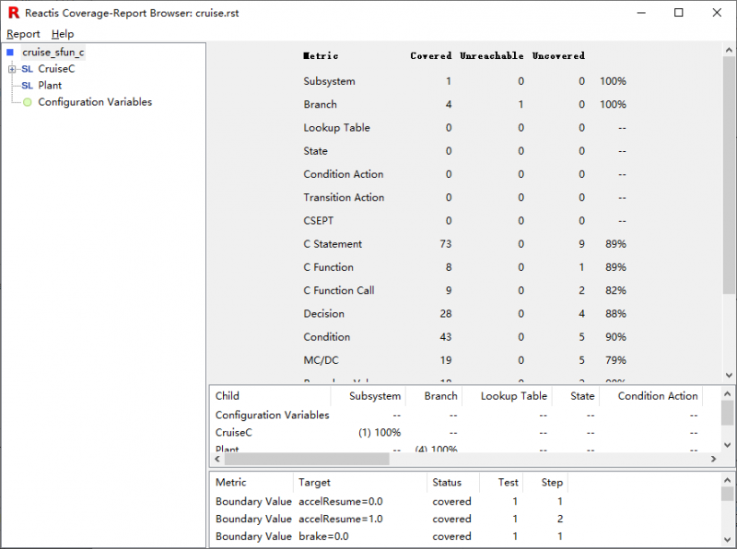Select the CruiseC row in child table
The height and width of the screenshot is (549, 737).
[234, 432]
